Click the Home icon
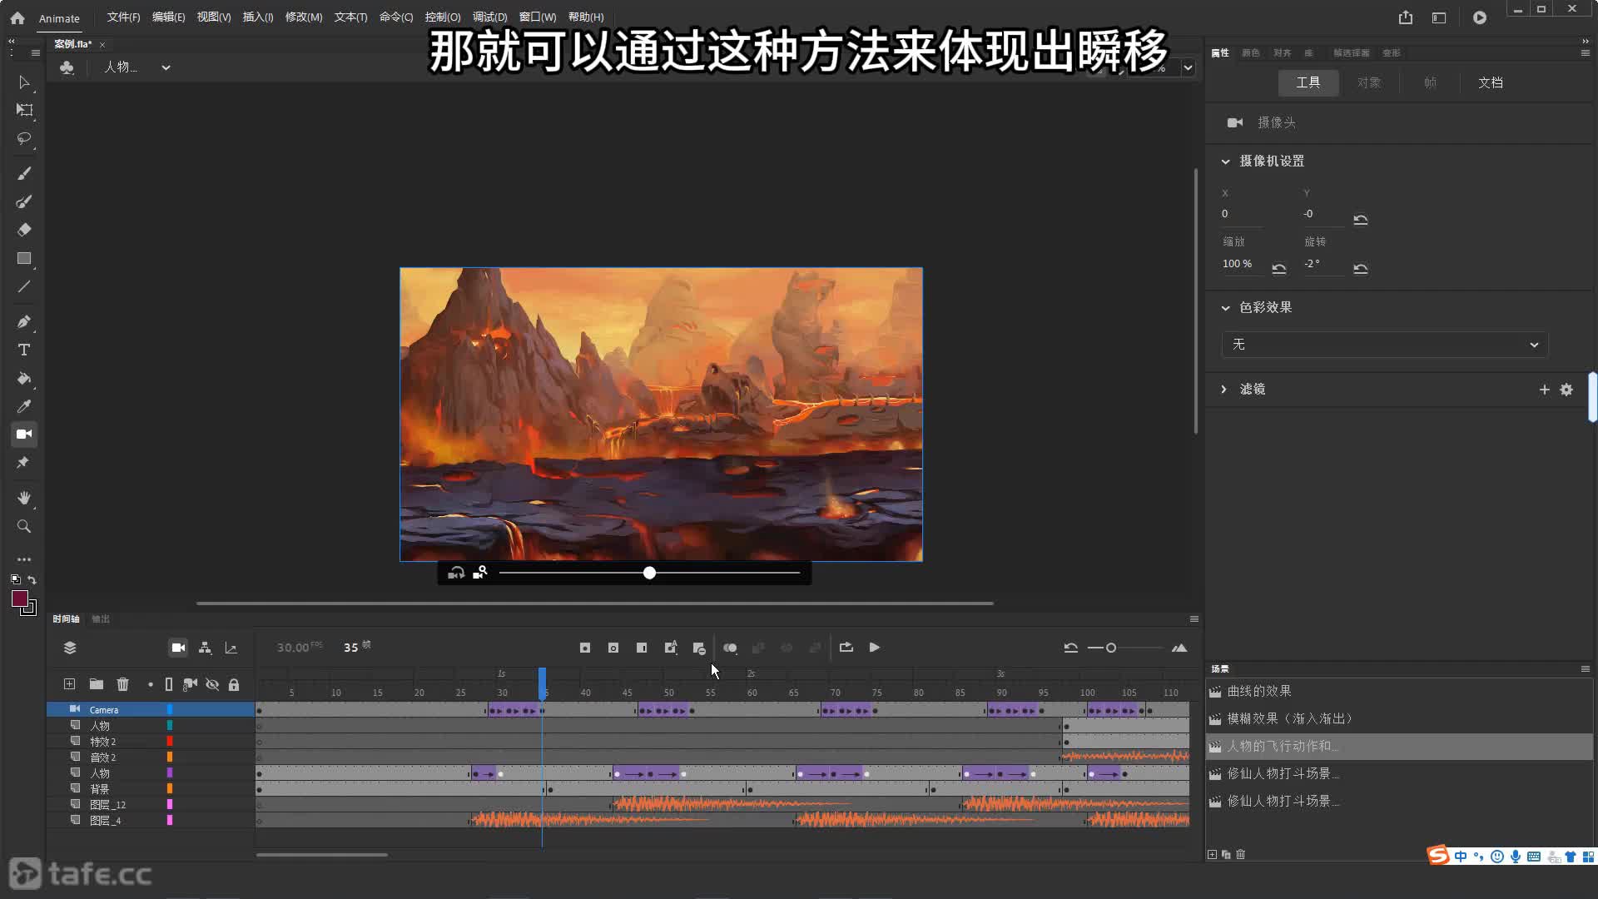 tap(17, 17)
